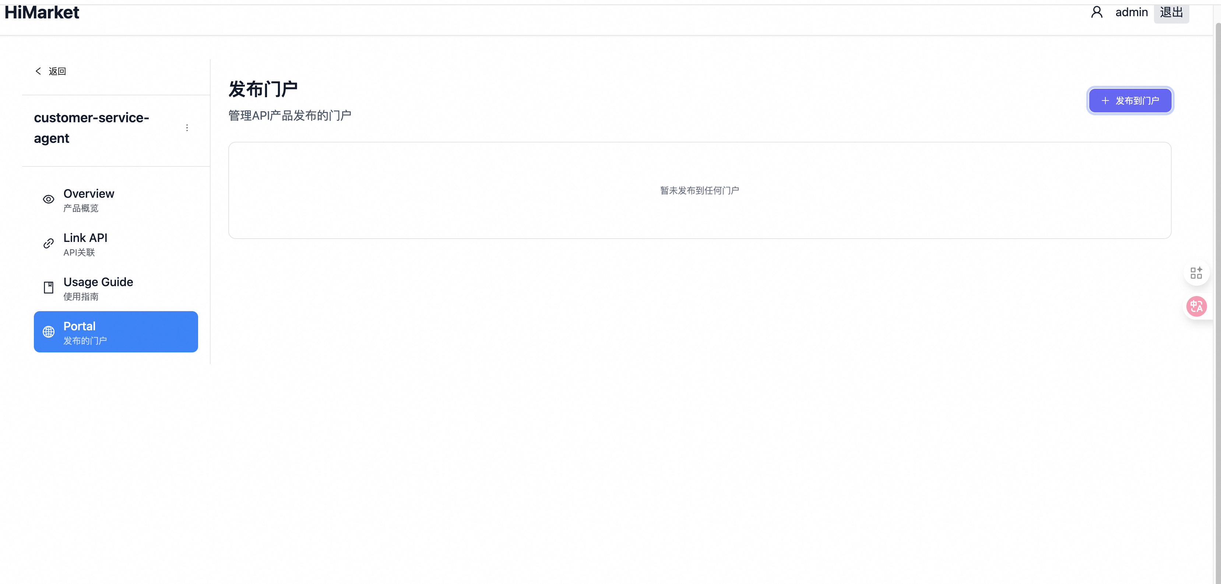This screenshot has height=584, width=1221.
Task: Click the HiMarket logo title
Action: pyautogui.click(x=42, y=12)
